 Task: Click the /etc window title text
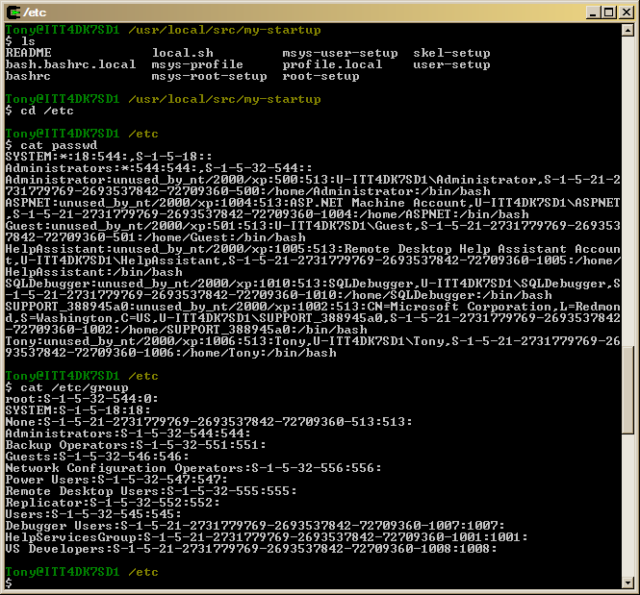coord(35,12)
